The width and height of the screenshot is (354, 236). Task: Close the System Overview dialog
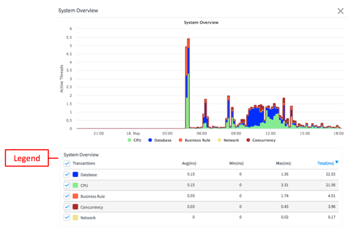(340, 11)
